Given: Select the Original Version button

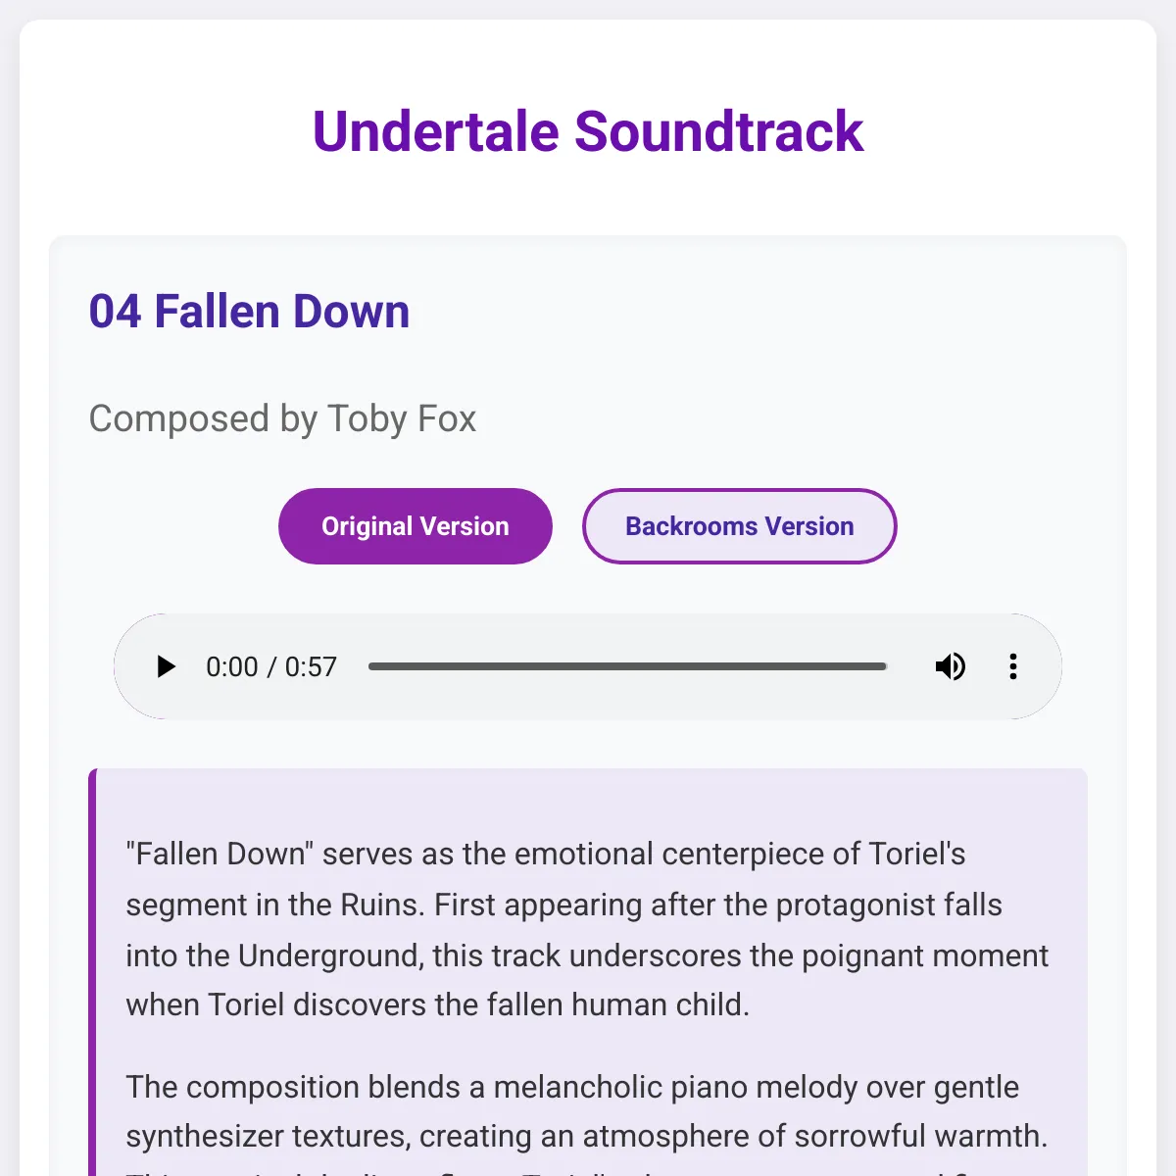Looking at the screenshot, I should coord(416,526).
